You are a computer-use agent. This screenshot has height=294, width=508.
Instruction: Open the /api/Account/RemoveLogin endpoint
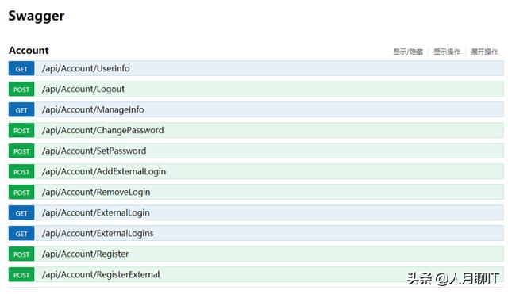[x=96, y=193]
